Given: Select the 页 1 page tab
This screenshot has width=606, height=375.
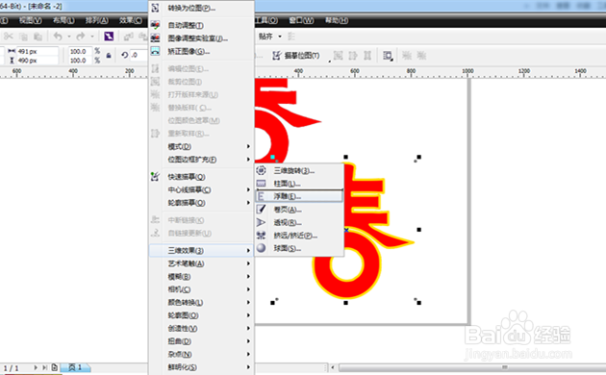Looking at the screenshot, I should [76, 367].
